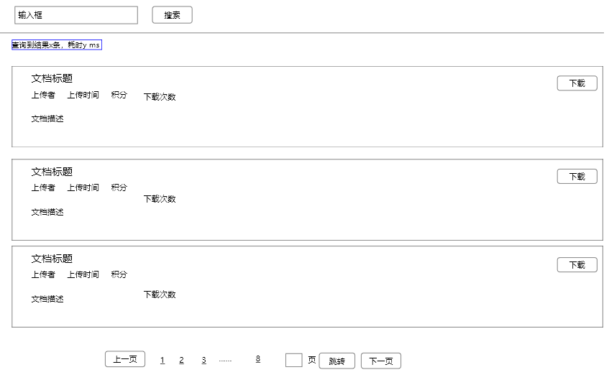The width and height of the screenshot is (609, 380).
Task: Click 下载 button in third document card
Action: (x=577, y=265)
